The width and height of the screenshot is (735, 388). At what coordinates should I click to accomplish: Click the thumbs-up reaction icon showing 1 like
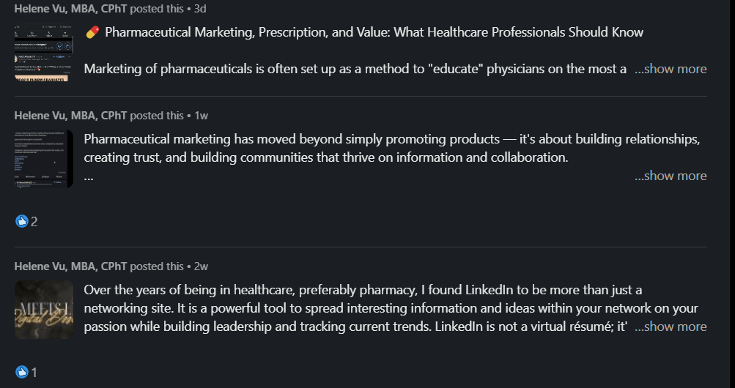(x=21, y=372)
